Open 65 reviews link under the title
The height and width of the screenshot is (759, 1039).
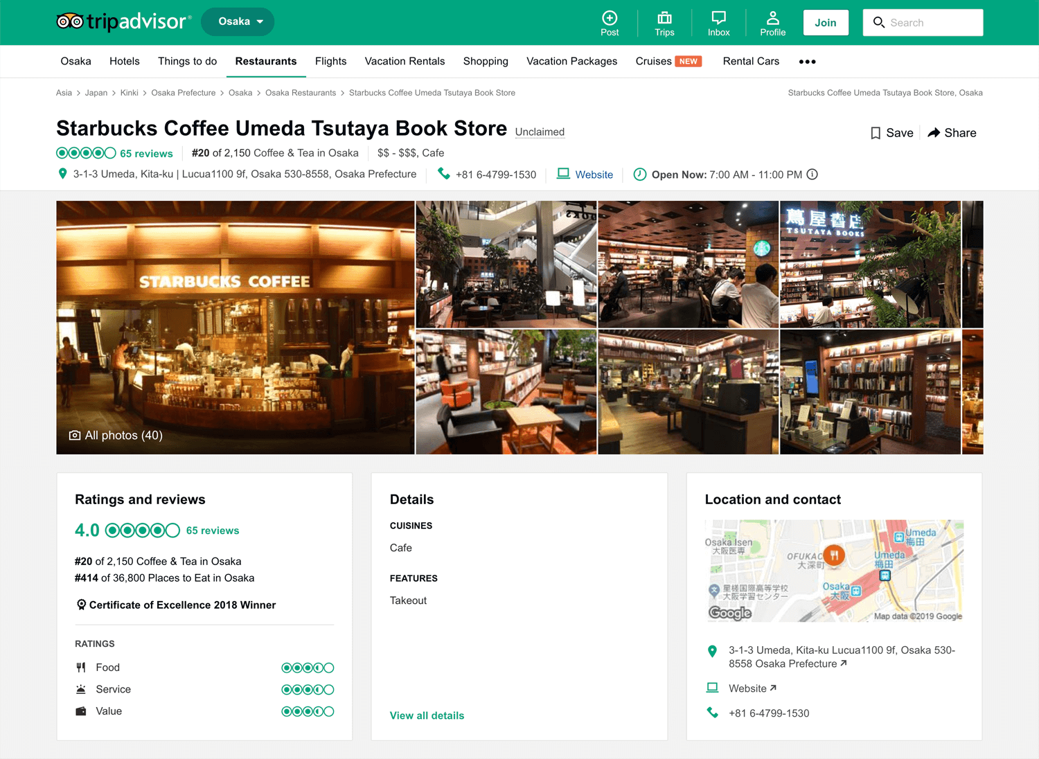[146, 154]
